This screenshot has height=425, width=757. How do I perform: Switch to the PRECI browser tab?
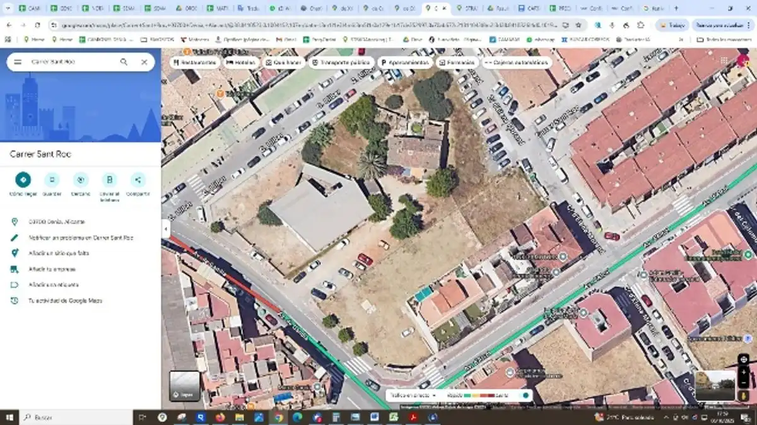point(561,8)
